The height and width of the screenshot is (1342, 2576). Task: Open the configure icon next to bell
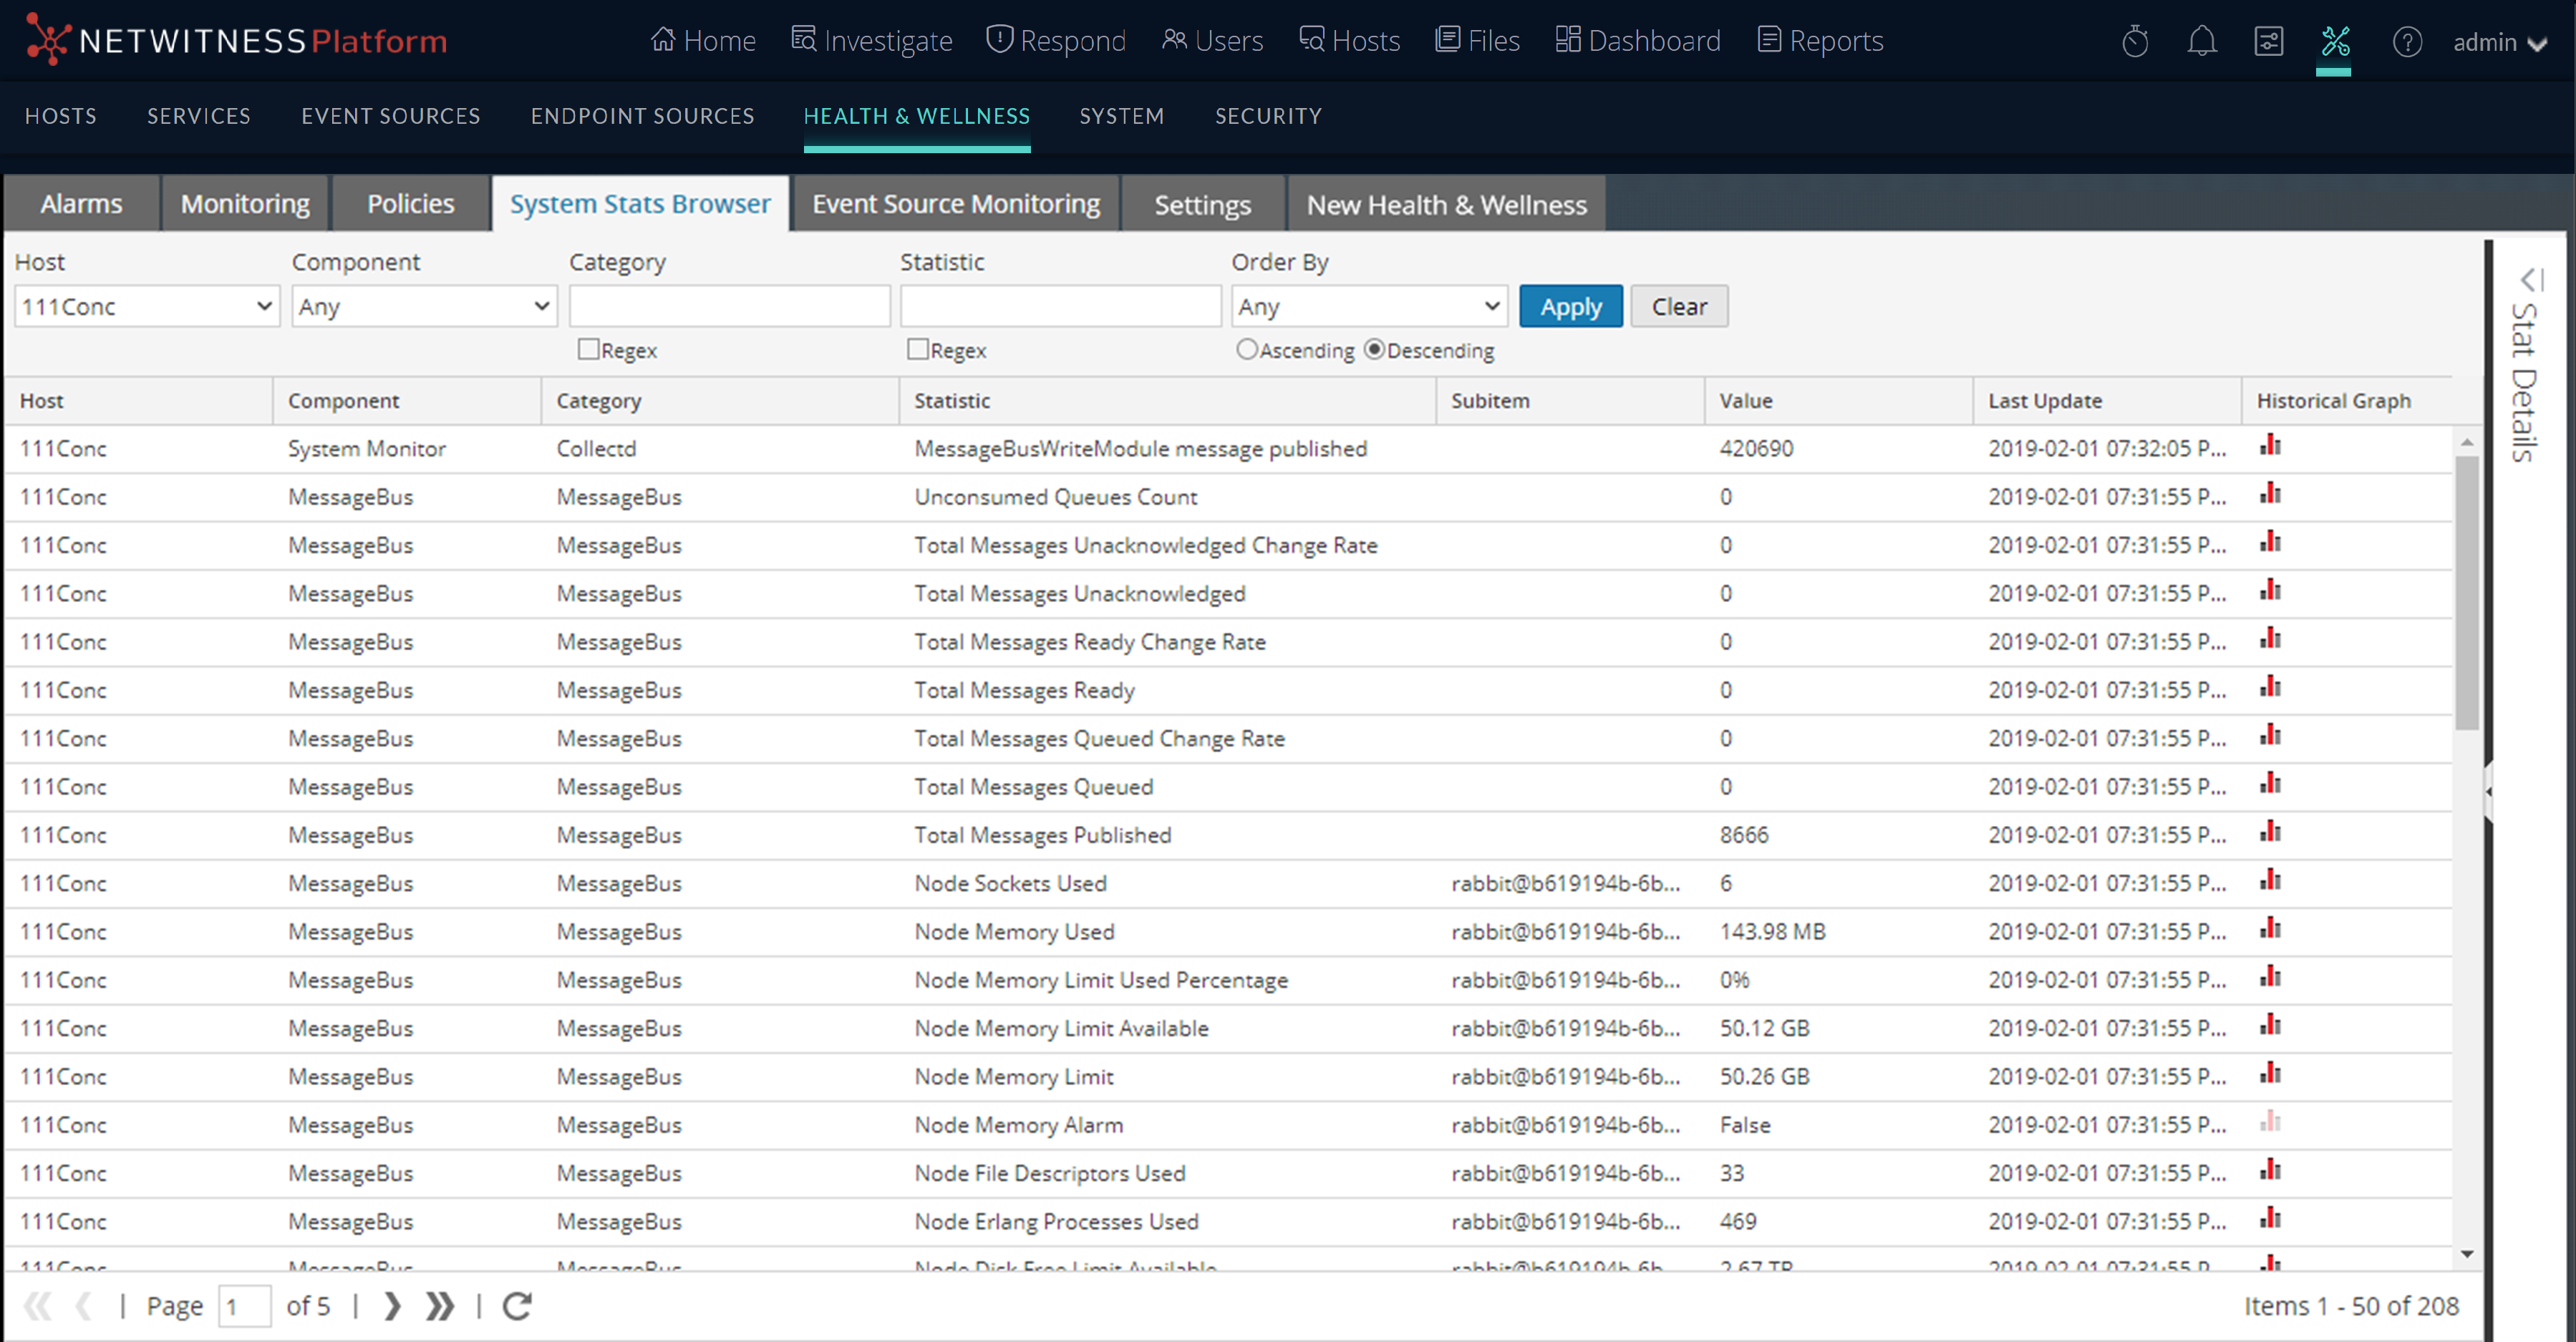pos(2268,41)
